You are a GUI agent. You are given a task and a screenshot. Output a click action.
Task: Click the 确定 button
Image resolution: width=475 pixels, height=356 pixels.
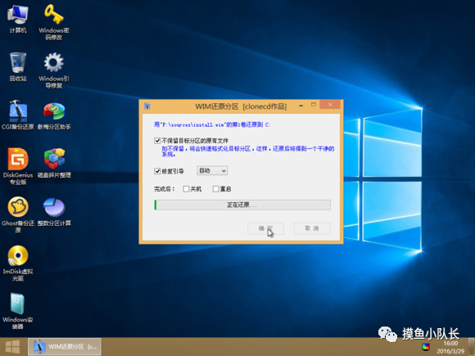click(265, 228)
